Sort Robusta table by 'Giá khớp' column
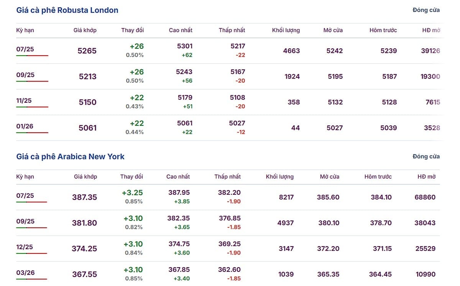The width and height of the screenshot is (460, 286). 85,30
